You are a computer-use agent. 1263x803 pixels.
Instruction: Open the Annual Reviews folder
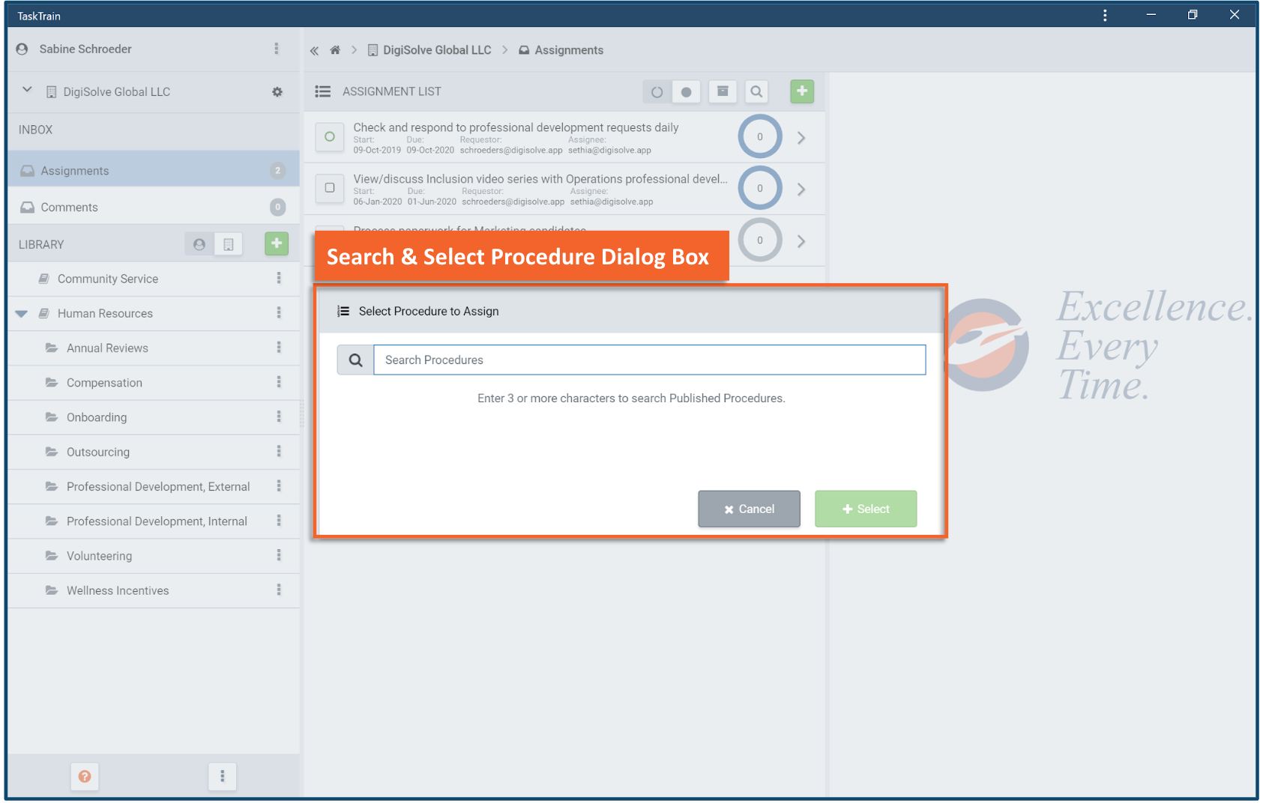click(x=107, y=348)
